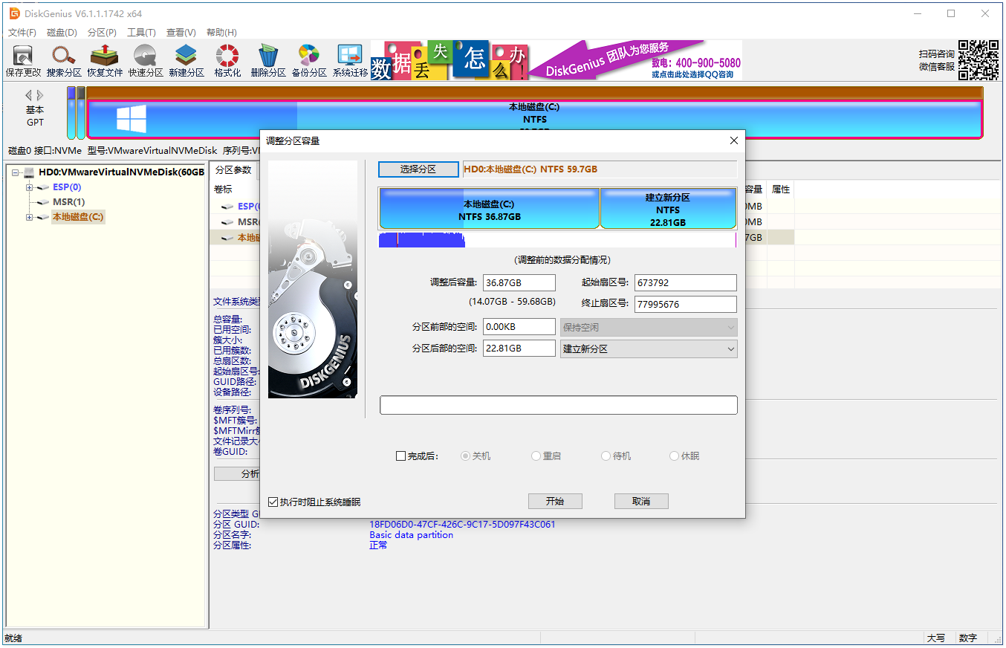1006x648 pixels.
Task: Open the 恢复文件 tool
Action: tap(104, 59)
